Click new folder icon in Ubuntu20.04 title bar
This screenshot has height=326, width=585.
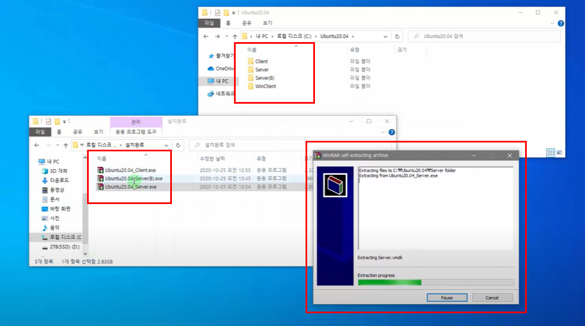pos(226,13)
